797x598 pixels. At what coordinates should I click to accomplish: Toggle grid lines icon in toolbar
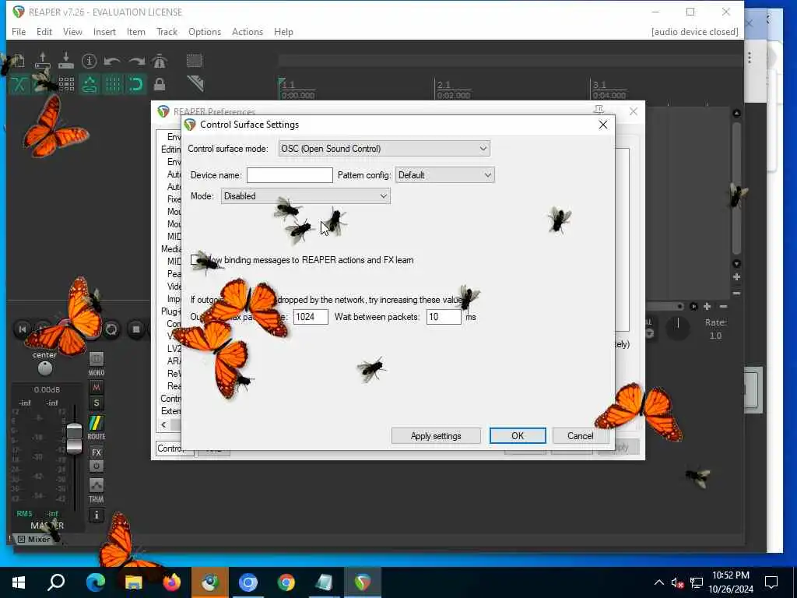coord(113,84)
